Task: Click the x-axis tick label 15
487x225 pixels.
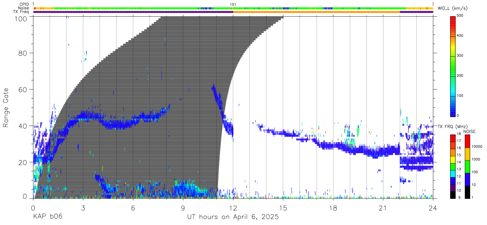Action: [x=283, y=208]
